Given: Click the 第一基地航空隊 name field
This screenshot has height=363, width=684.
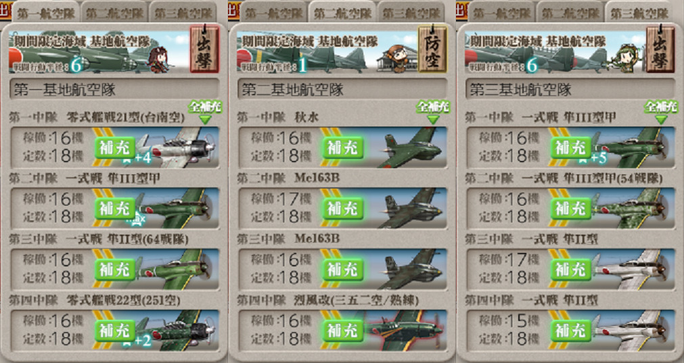Looking at the screenshot, I should (114, 90).
